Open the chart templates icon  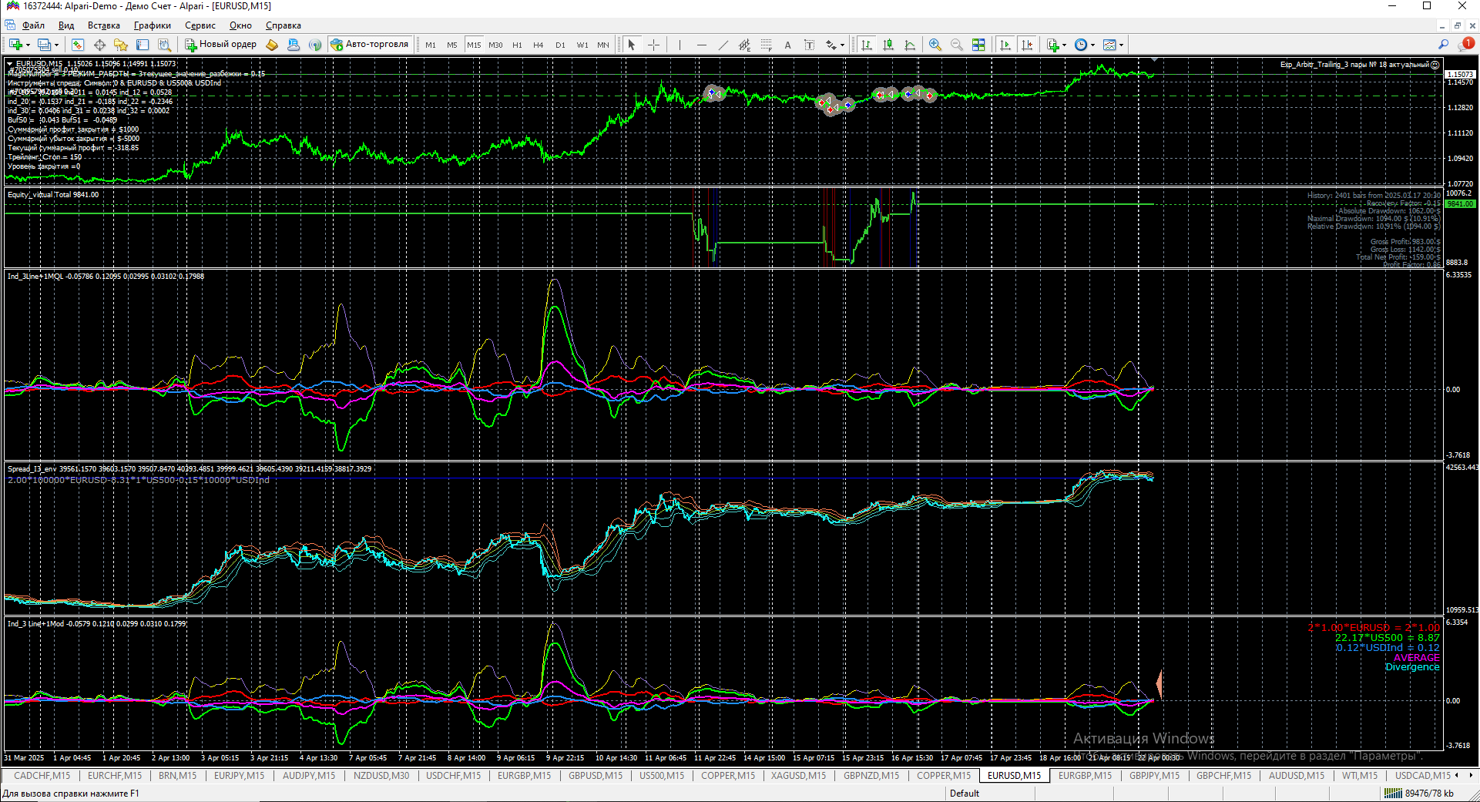point(1109,45)
